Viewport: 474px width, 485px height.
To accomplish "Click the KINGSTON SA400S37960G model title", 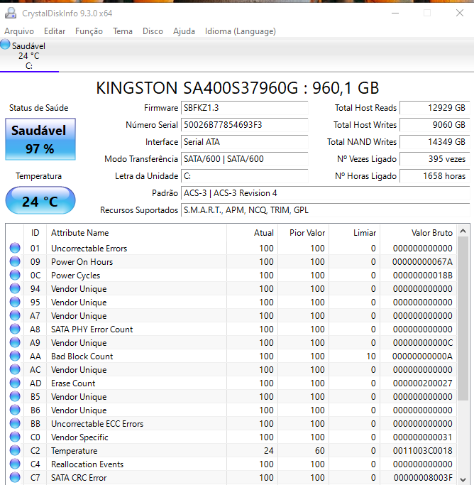I will tap(237, 88).
